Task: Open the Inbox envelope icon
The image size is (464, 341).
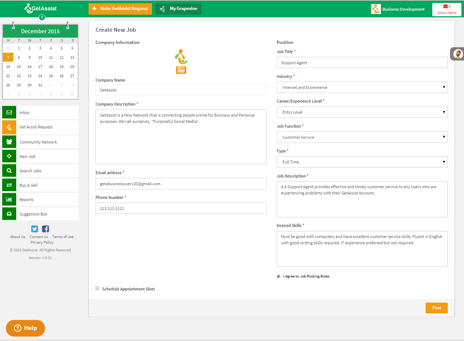Action: (x=9, y=113)
